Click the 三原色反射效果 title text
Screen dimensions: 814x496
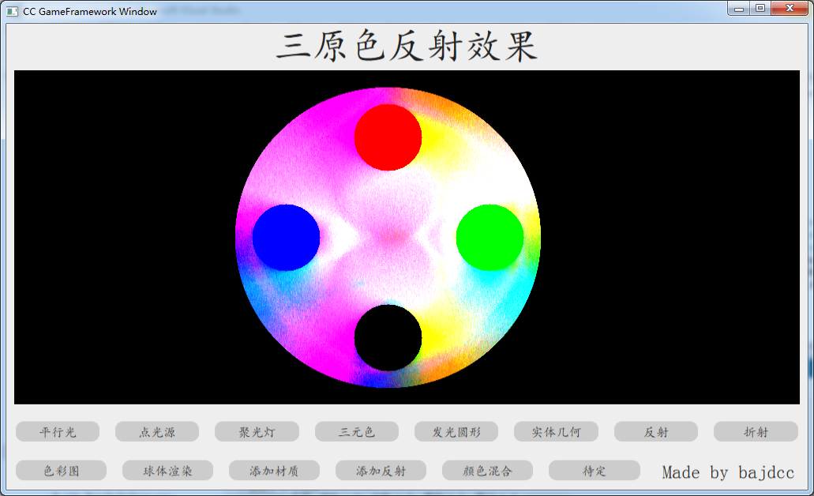click(x=407, y=47)
